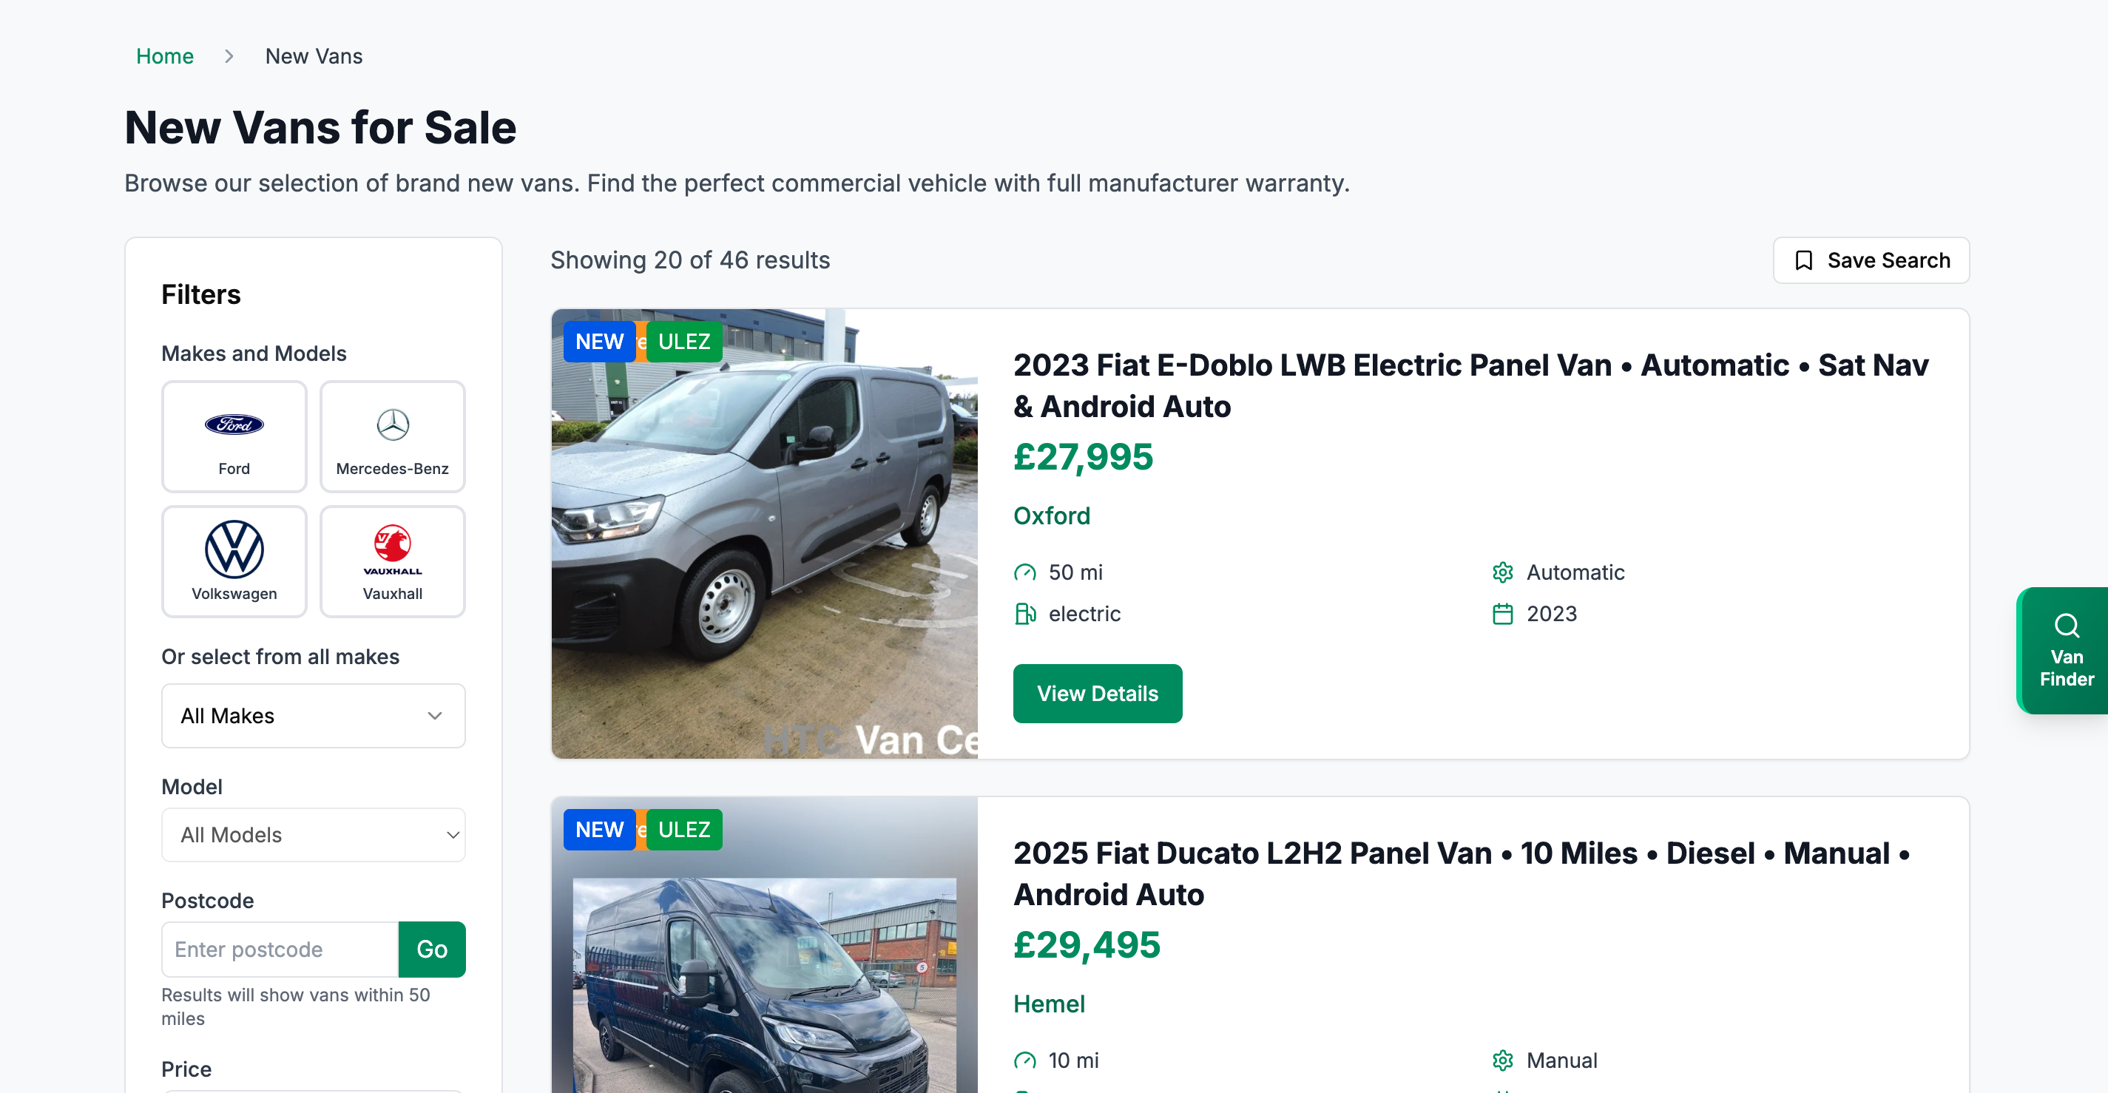Select the Ford make logo
2108x1093 pixels.
click(234, 424)
